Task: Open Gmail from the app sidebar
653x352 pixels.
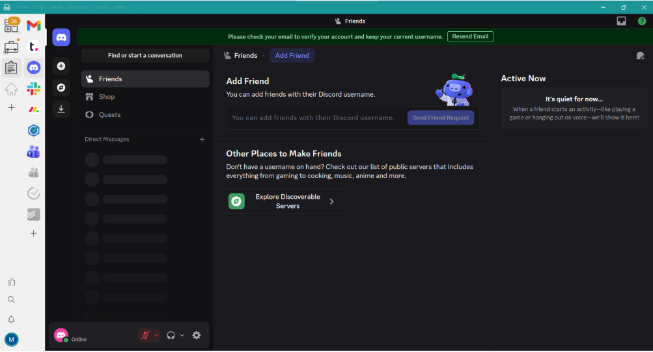Action: point(34,25)
